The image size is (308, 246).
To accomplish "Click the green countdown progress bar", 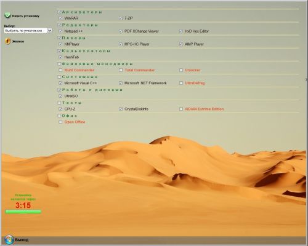I will [x=23, y=212].
